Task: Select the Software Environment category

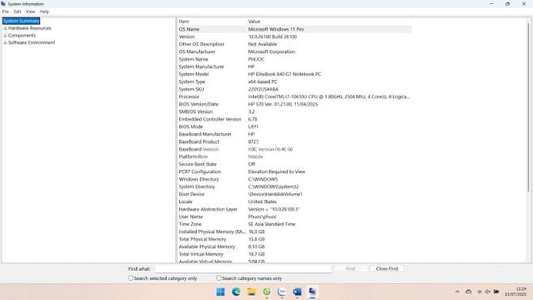Action: [32, 43]
